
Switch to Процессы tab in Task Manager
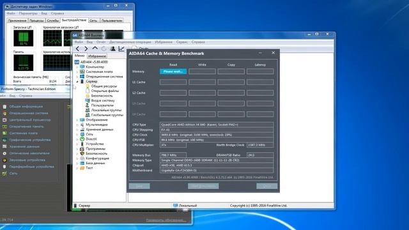(36, 20)
